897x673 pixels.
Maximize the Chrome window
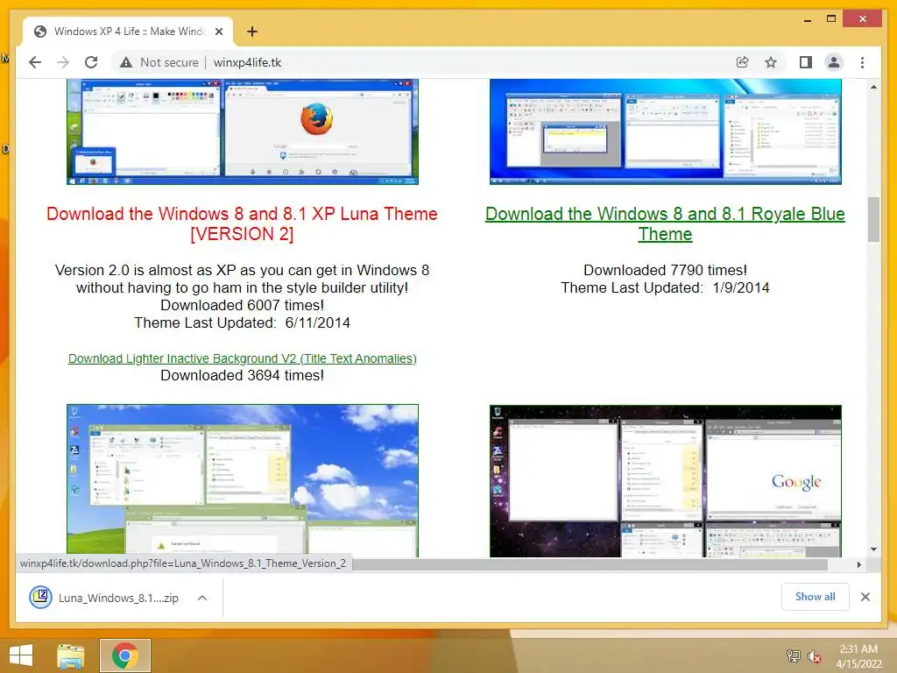click(831, 19)
